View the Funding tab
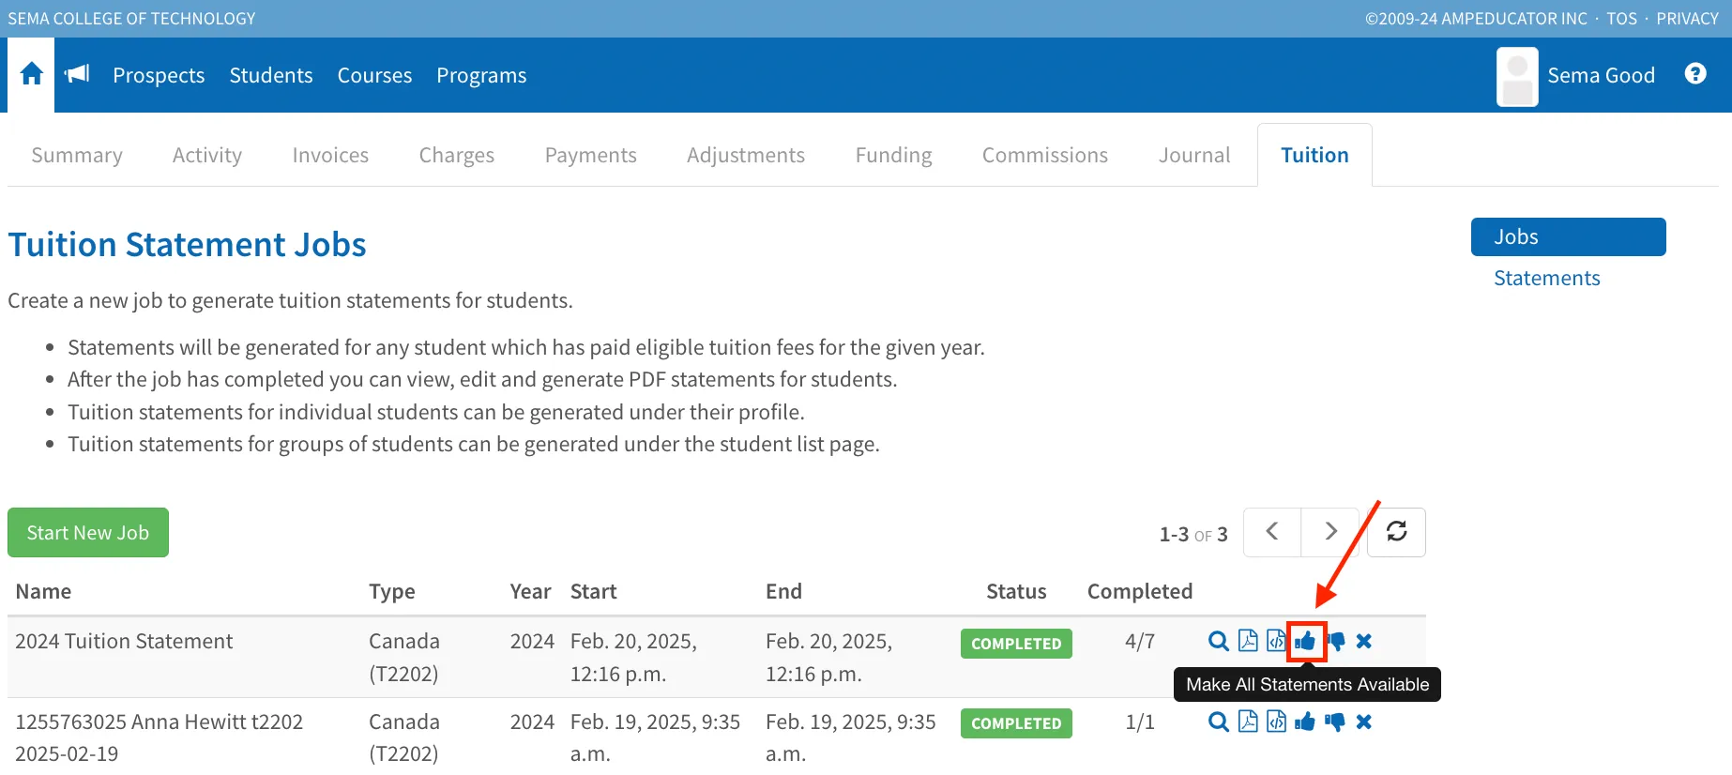 pyautogui.click(x=894, y=155)
